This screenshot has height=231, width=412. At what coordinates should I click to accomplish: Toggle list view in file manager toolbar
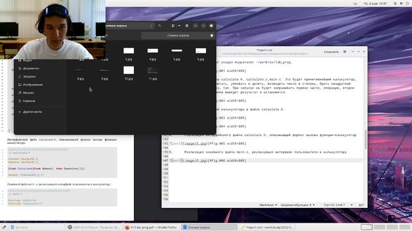173,26
